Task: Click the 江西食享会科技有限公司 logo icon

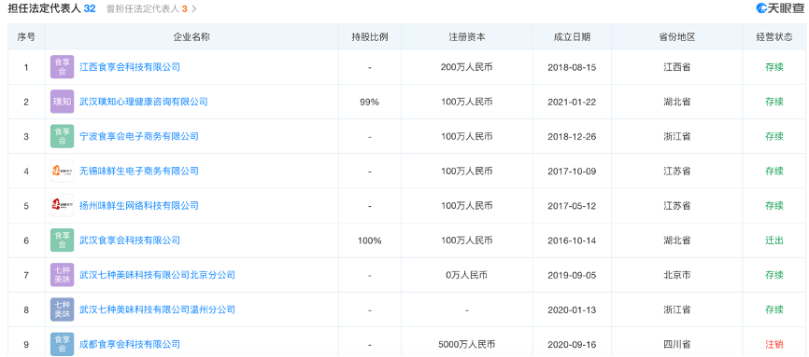Action: (62, 67)
